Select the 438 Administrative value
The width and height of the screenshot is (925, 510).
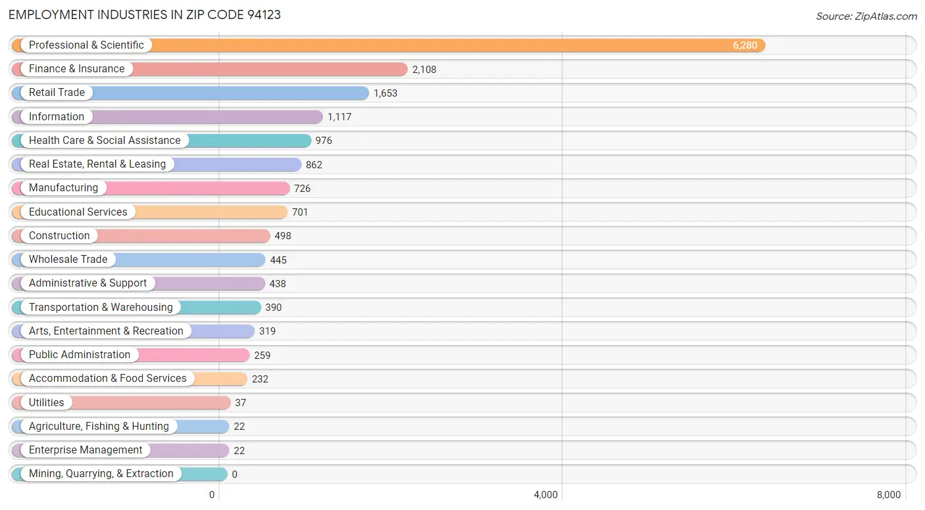(278, 284)
